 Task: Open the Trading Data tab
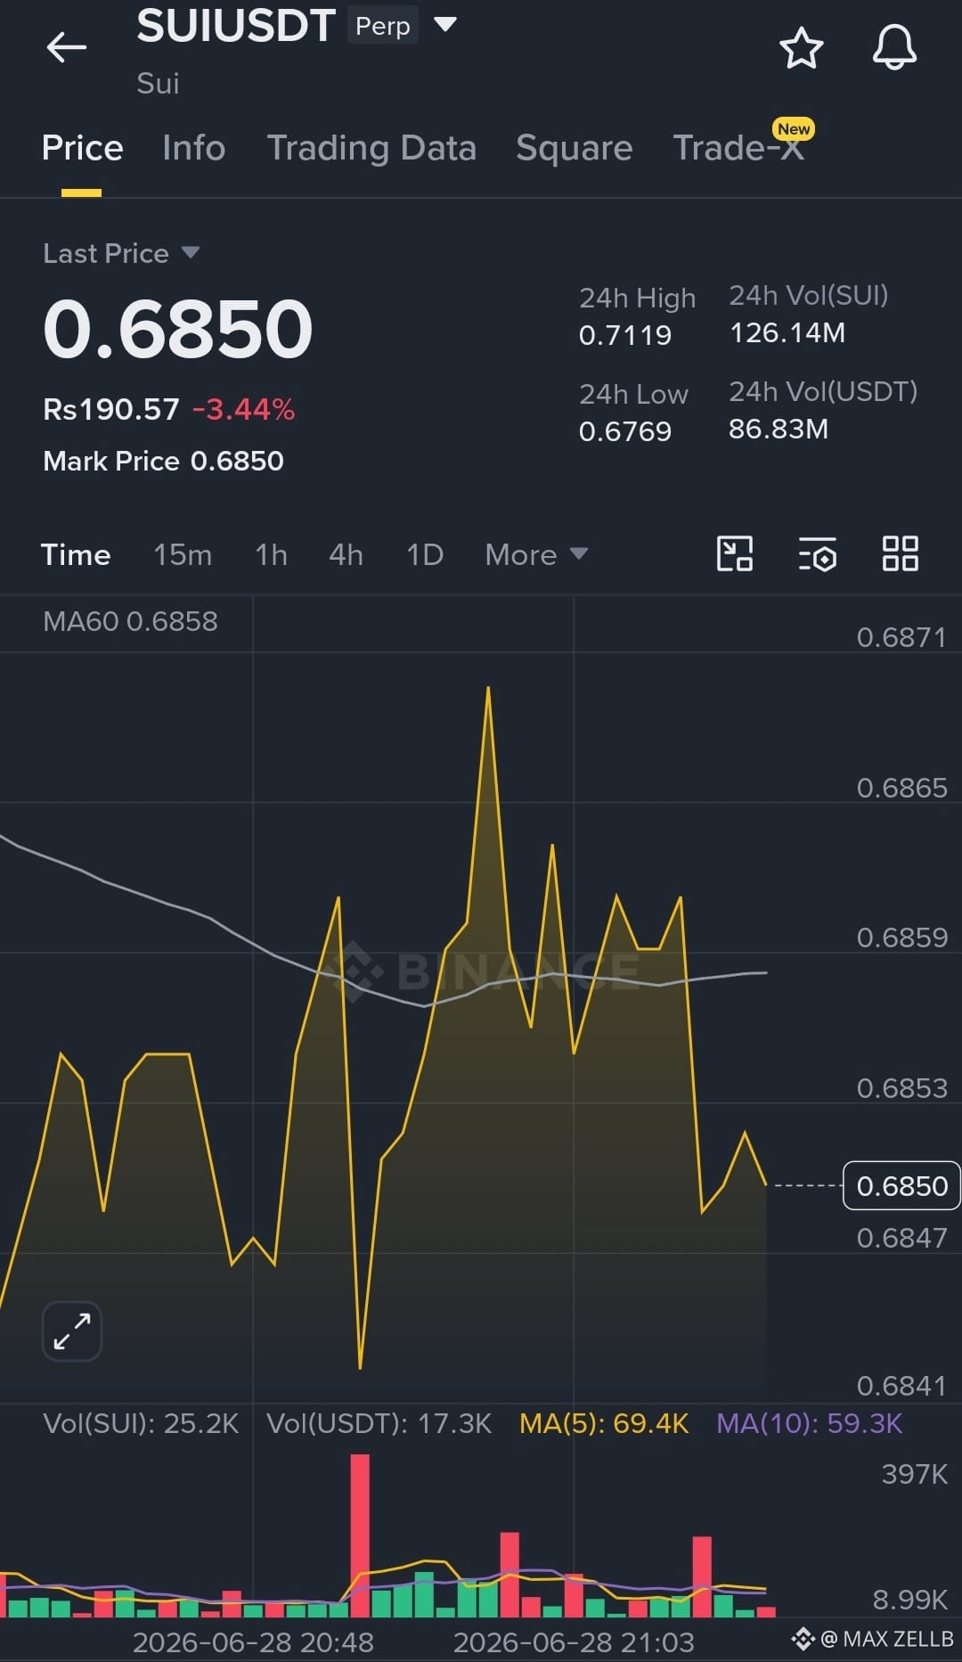coord(371,148)
